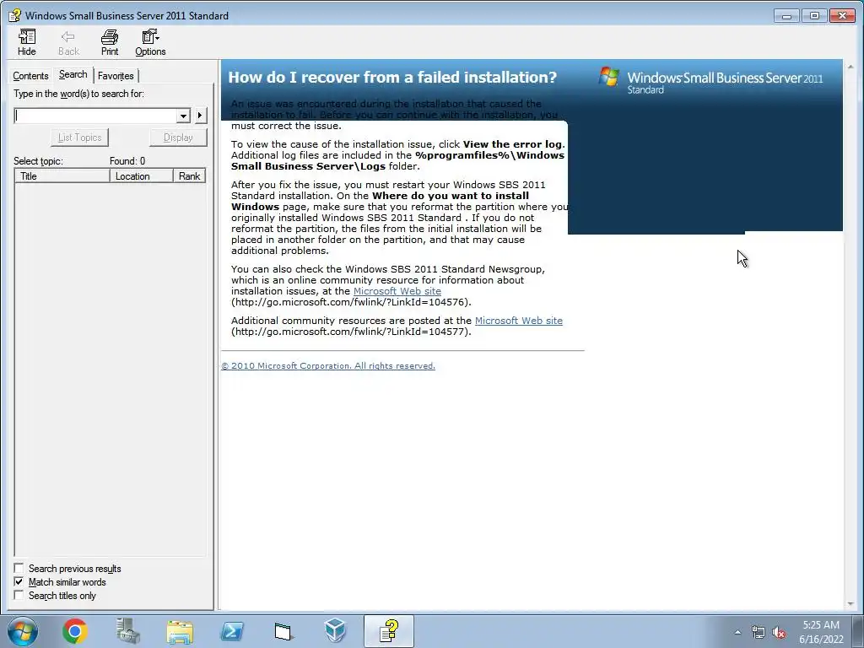Expand the search words dropdown arrow
864x648 pixels.
pos(183,116)
